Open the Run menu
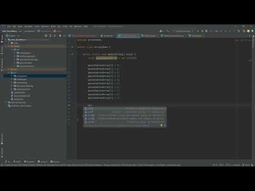255x191 pixels. pos(59,27)
